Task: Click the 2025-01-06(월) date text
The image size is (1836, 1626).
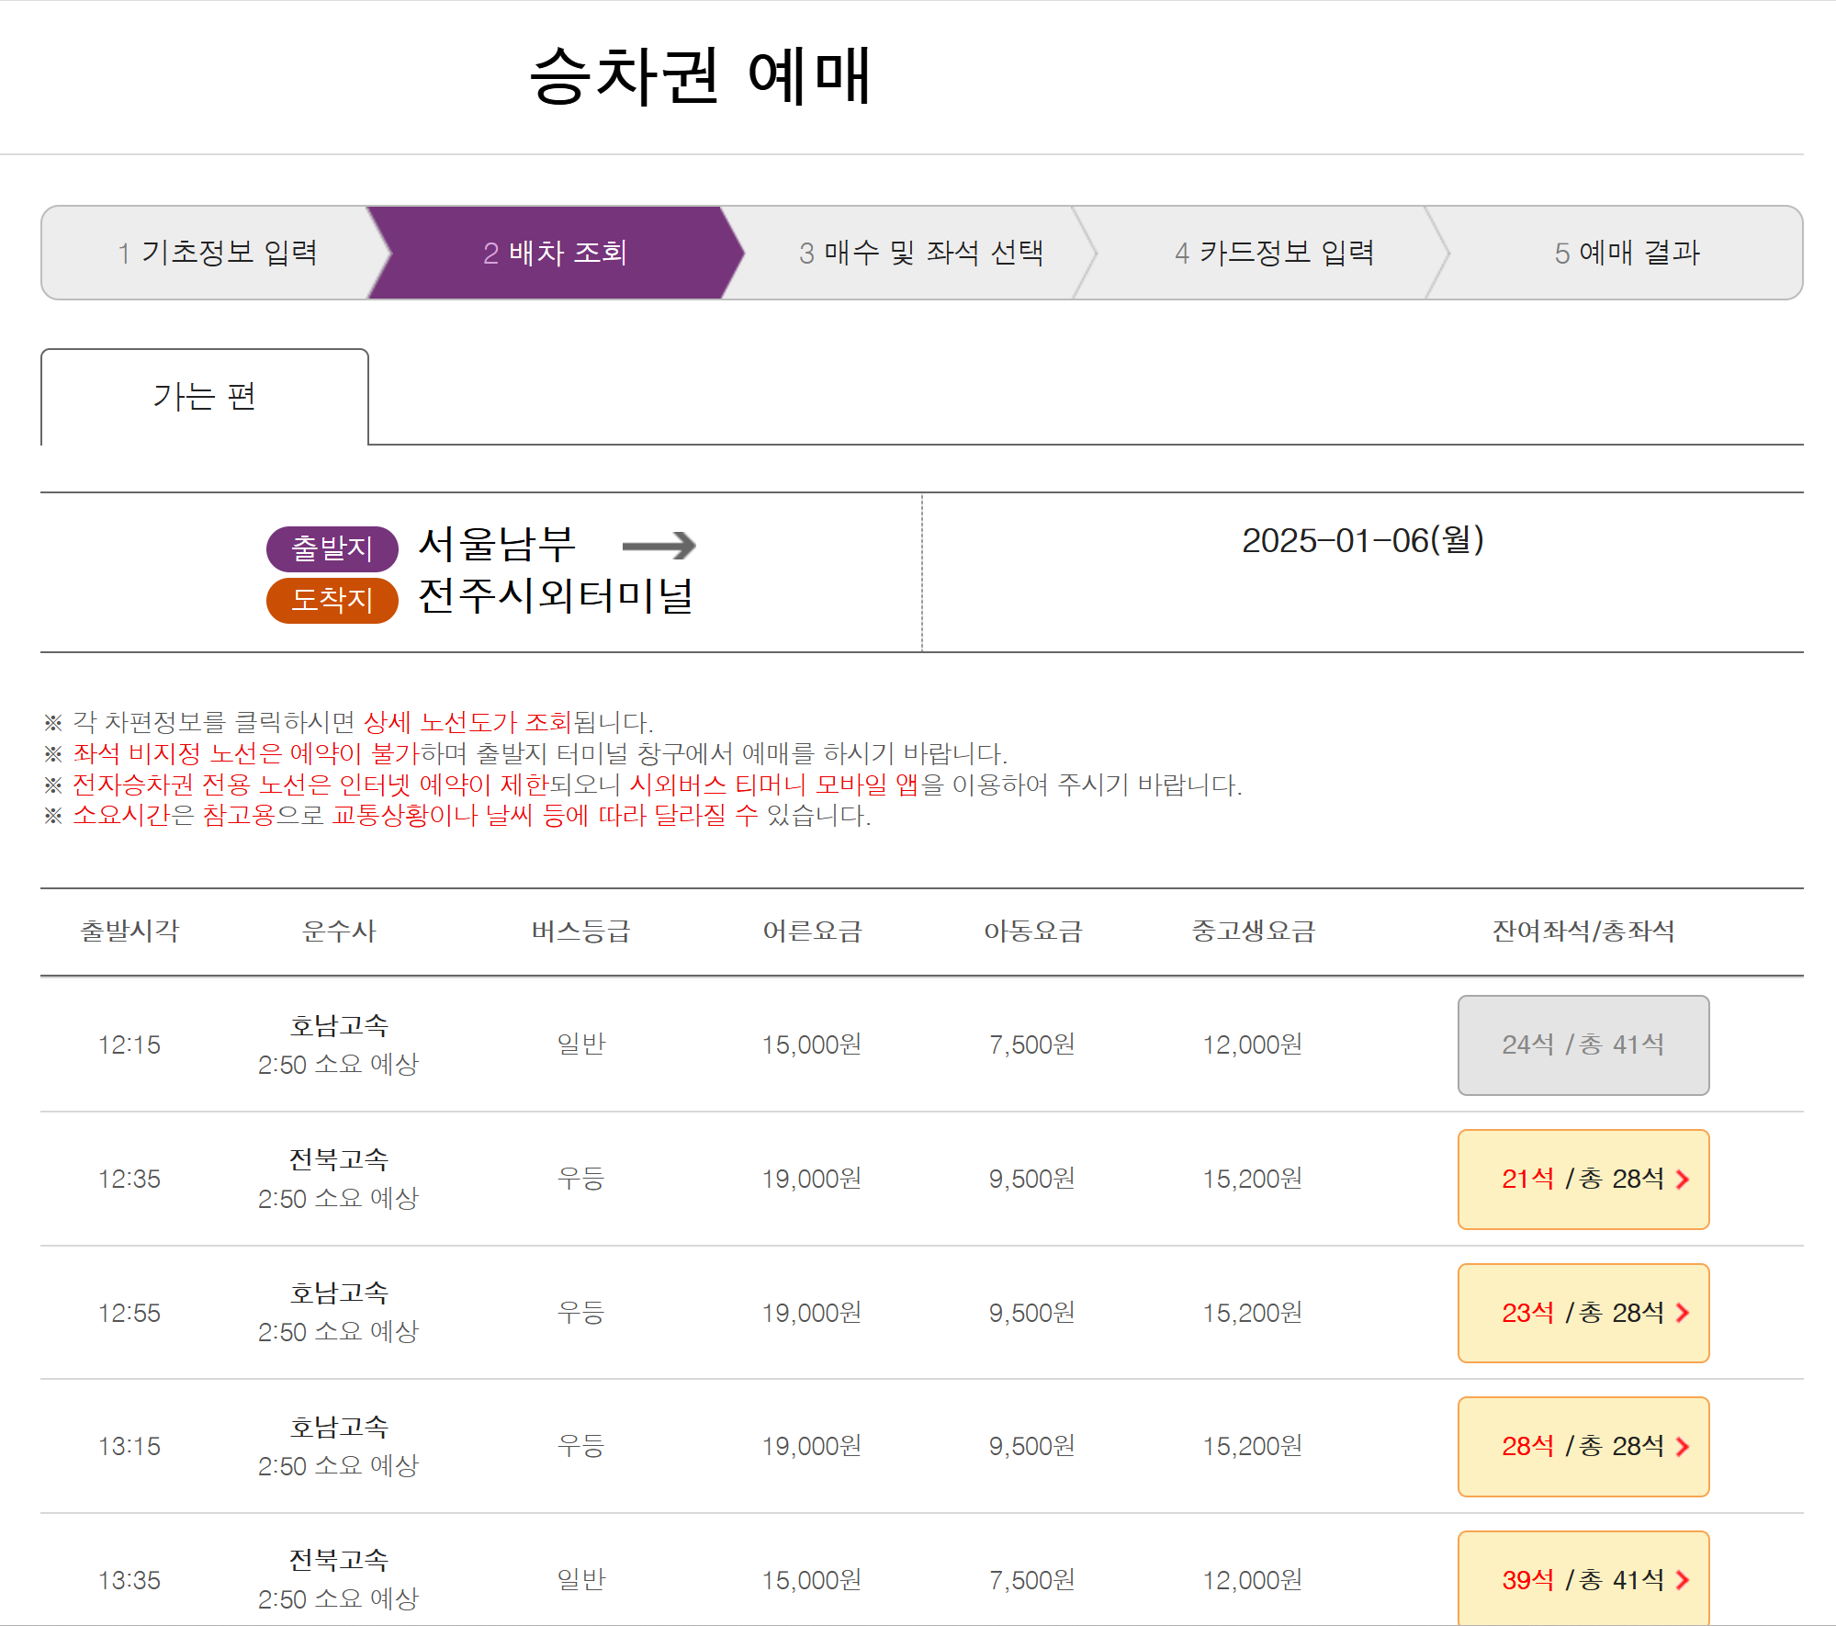Action: coord(1362,540)
